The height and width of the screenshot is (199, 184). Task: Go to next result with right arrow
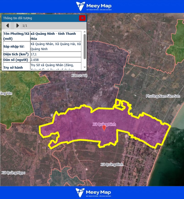[17, 26]
